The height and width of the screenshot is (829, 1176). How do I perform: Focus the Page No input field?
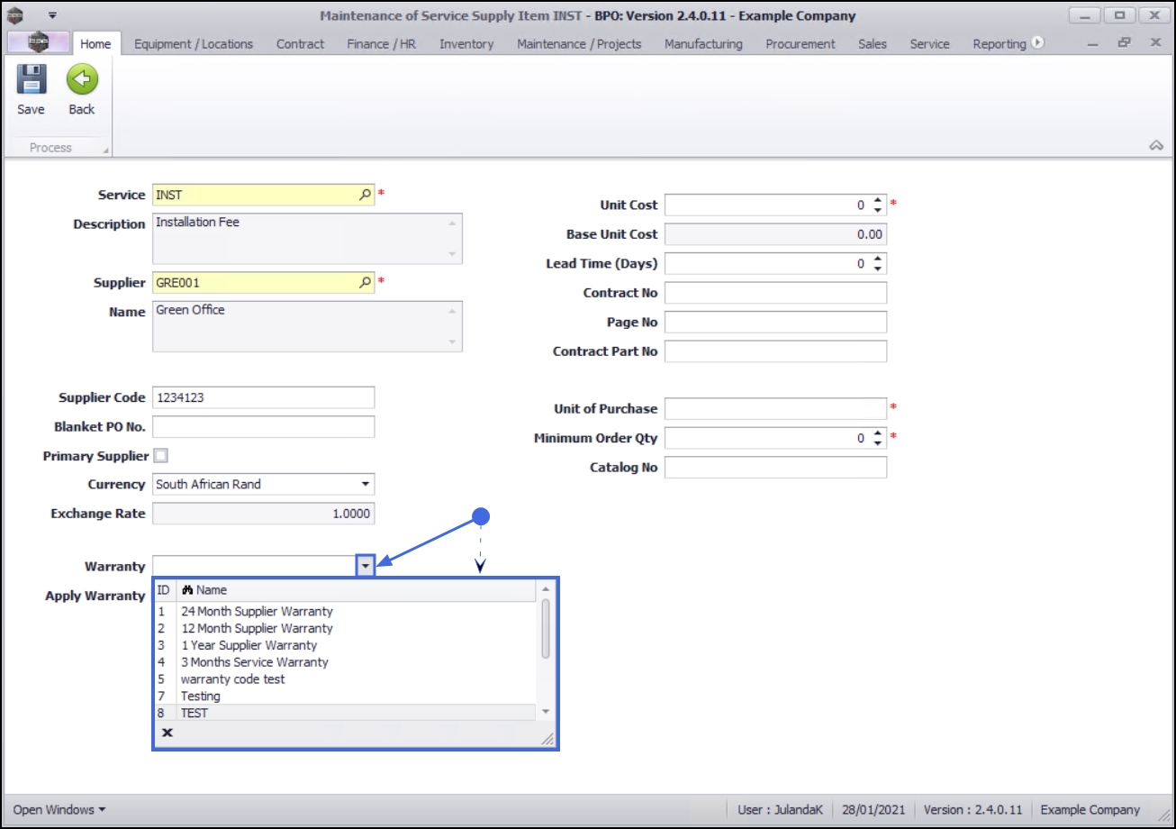776,322
